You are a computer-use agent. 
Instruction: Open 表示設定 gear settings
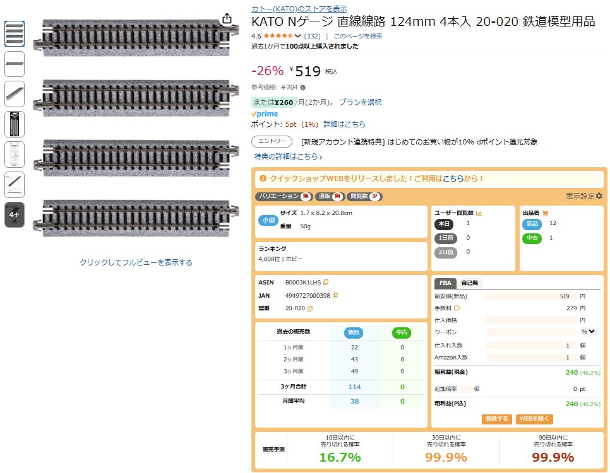pyautogui.click(x=583, y=196)
